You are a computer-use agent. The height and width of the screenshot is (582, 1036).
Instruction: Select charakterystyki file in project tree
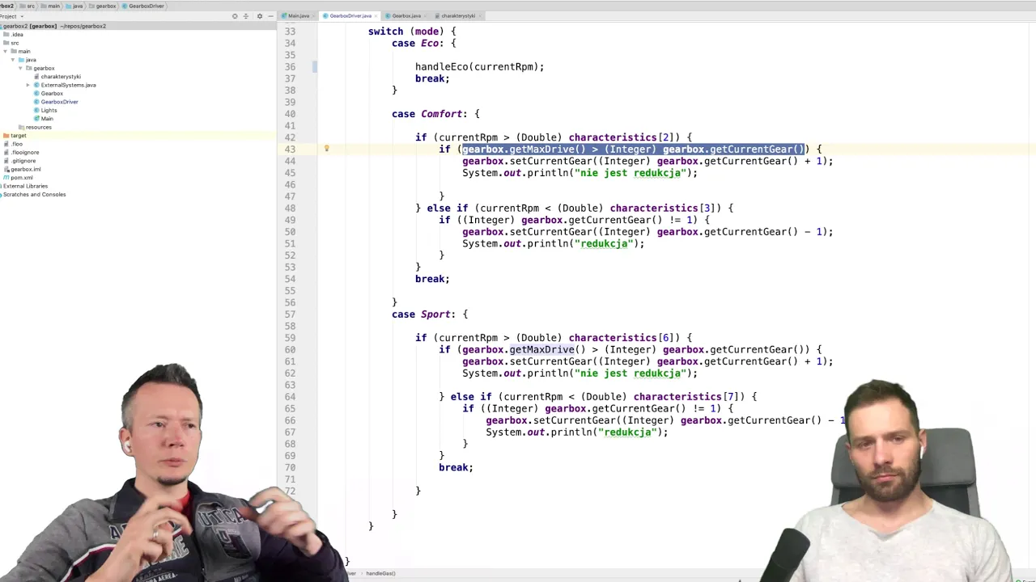(61, 77)
